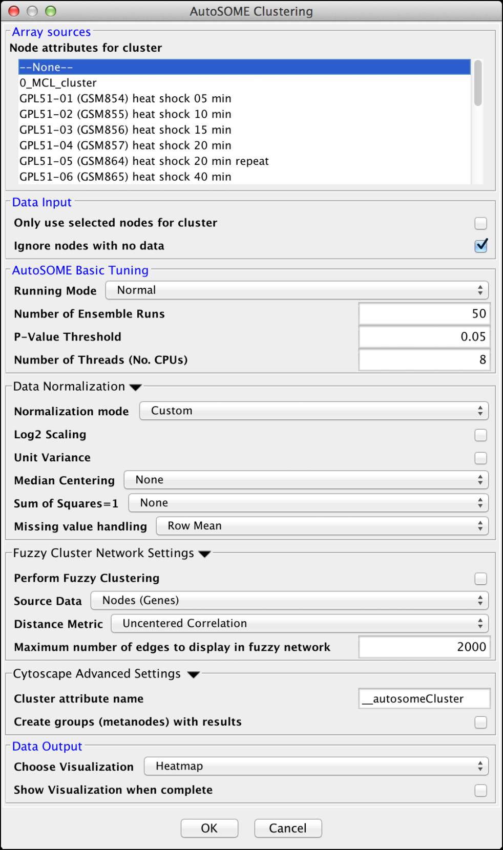
Task: Select the heat shock 15 min attribute
Action: (125, 130)
